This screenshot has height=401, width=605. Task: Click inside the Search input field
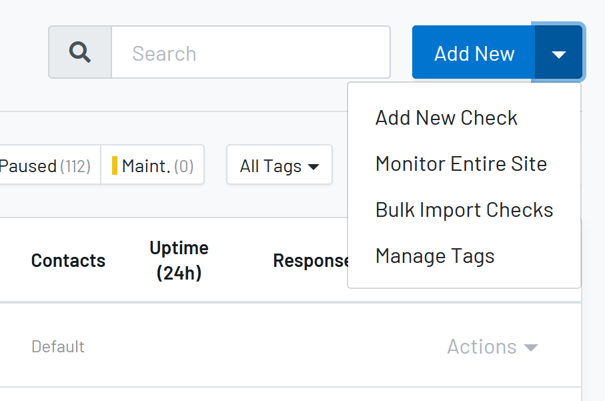pos(251,52)
